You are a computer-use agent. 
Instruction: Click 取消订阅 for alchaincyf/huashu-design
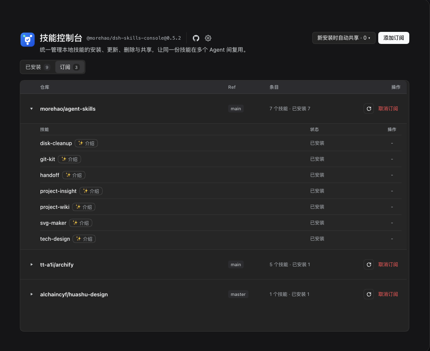pos(388,294)
